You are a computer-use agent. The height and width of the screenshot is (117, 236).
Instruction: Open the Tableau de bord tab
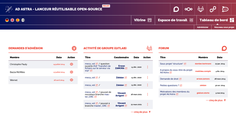pos(216,20)
